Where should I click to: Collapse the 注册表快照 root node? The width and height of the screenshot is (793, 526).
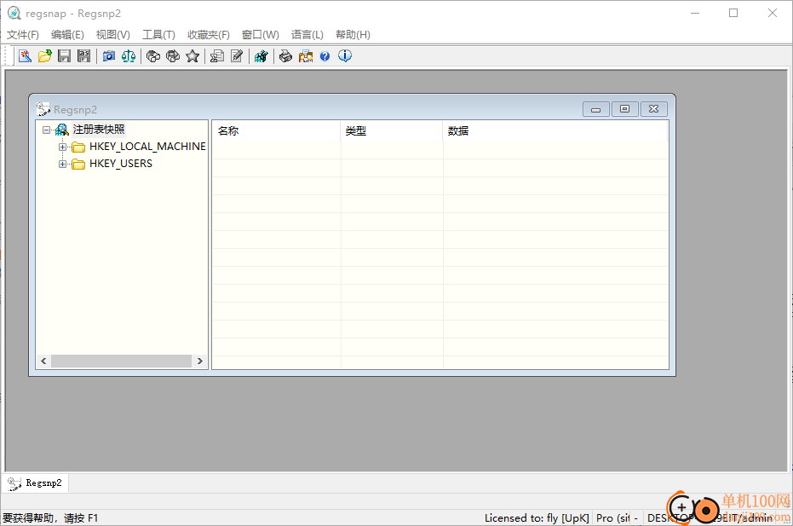(x=47, y=130)
